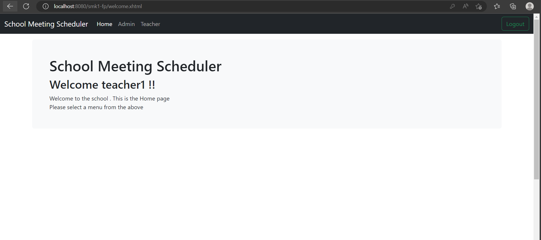Click the back navigation arrow
The image size is (541, 240).
click(10, 6)
